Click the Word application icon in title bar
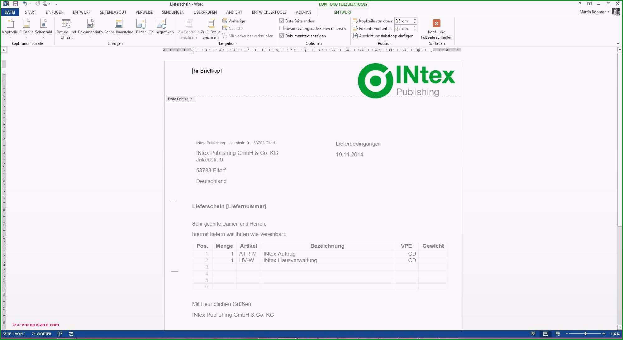 click(6, 4)
